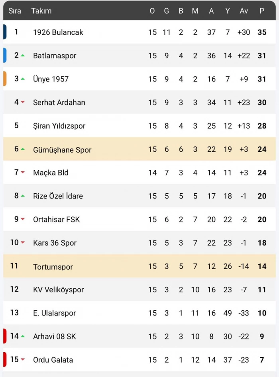Open the highlighted Tortumspor team row
Viewport: 279px width, 377px height.
point(139,266)
